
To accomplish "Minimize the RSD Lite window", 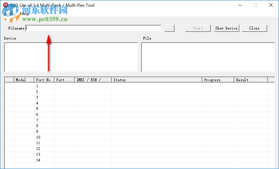I will tap(240, 5).
